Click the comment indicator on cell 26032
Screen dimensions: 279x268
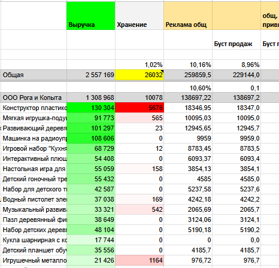click(162, 71)
